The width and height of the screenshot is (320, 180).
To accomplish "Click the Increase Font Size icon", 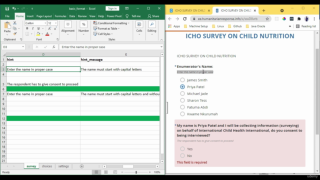I will (x=49, y=28).
